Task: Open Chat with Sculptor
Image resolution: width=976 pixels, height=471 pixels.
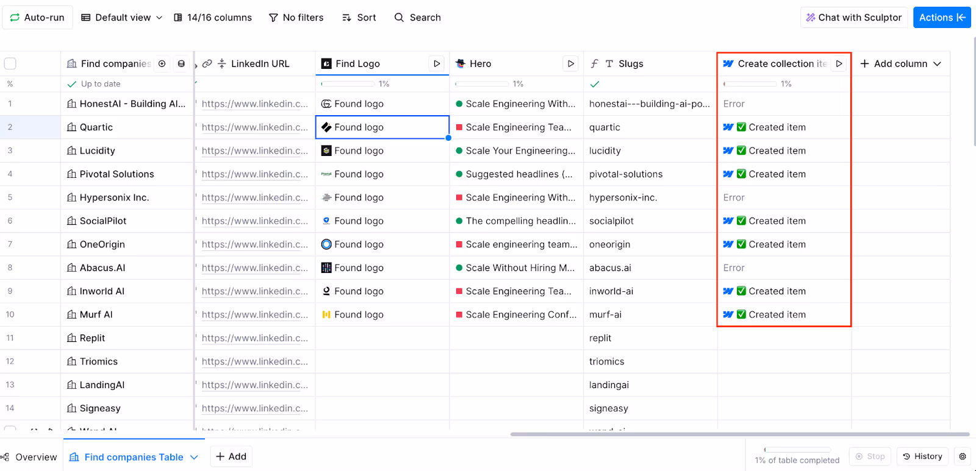Action: (854, 18)
